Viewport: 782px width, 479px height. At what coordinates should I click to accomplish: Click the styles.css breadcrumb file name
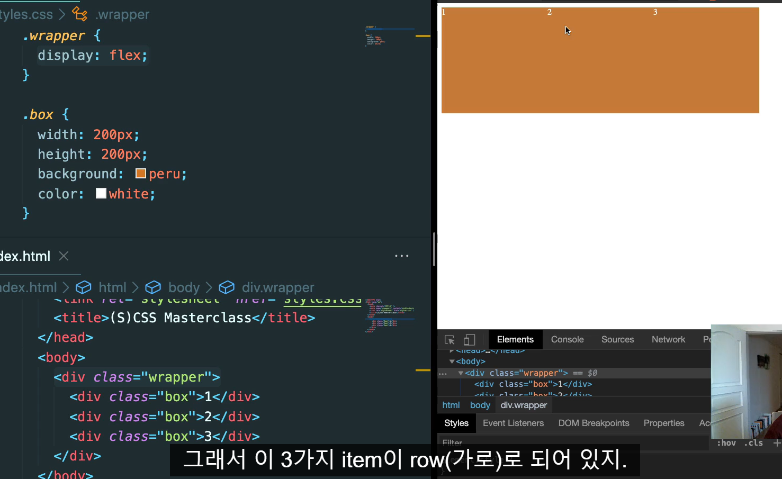coord(26,14)
